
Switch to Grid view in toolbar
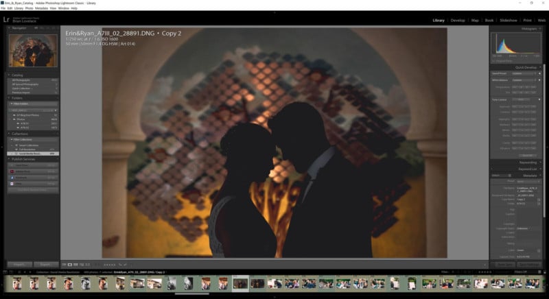[64, 265]
